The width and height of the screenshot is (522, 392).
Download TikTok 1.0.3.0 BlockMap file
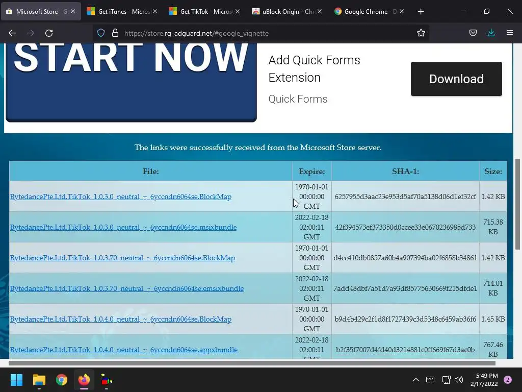coord(120,197)
